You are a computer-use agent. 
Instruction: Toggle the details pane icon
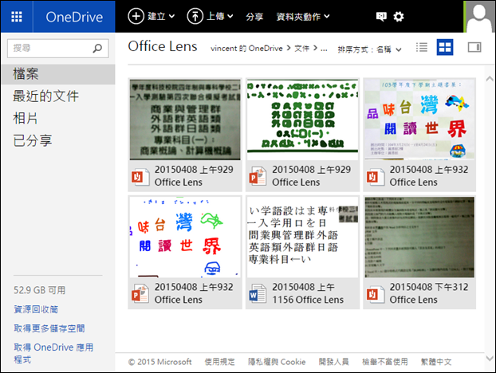pos(474,47)
